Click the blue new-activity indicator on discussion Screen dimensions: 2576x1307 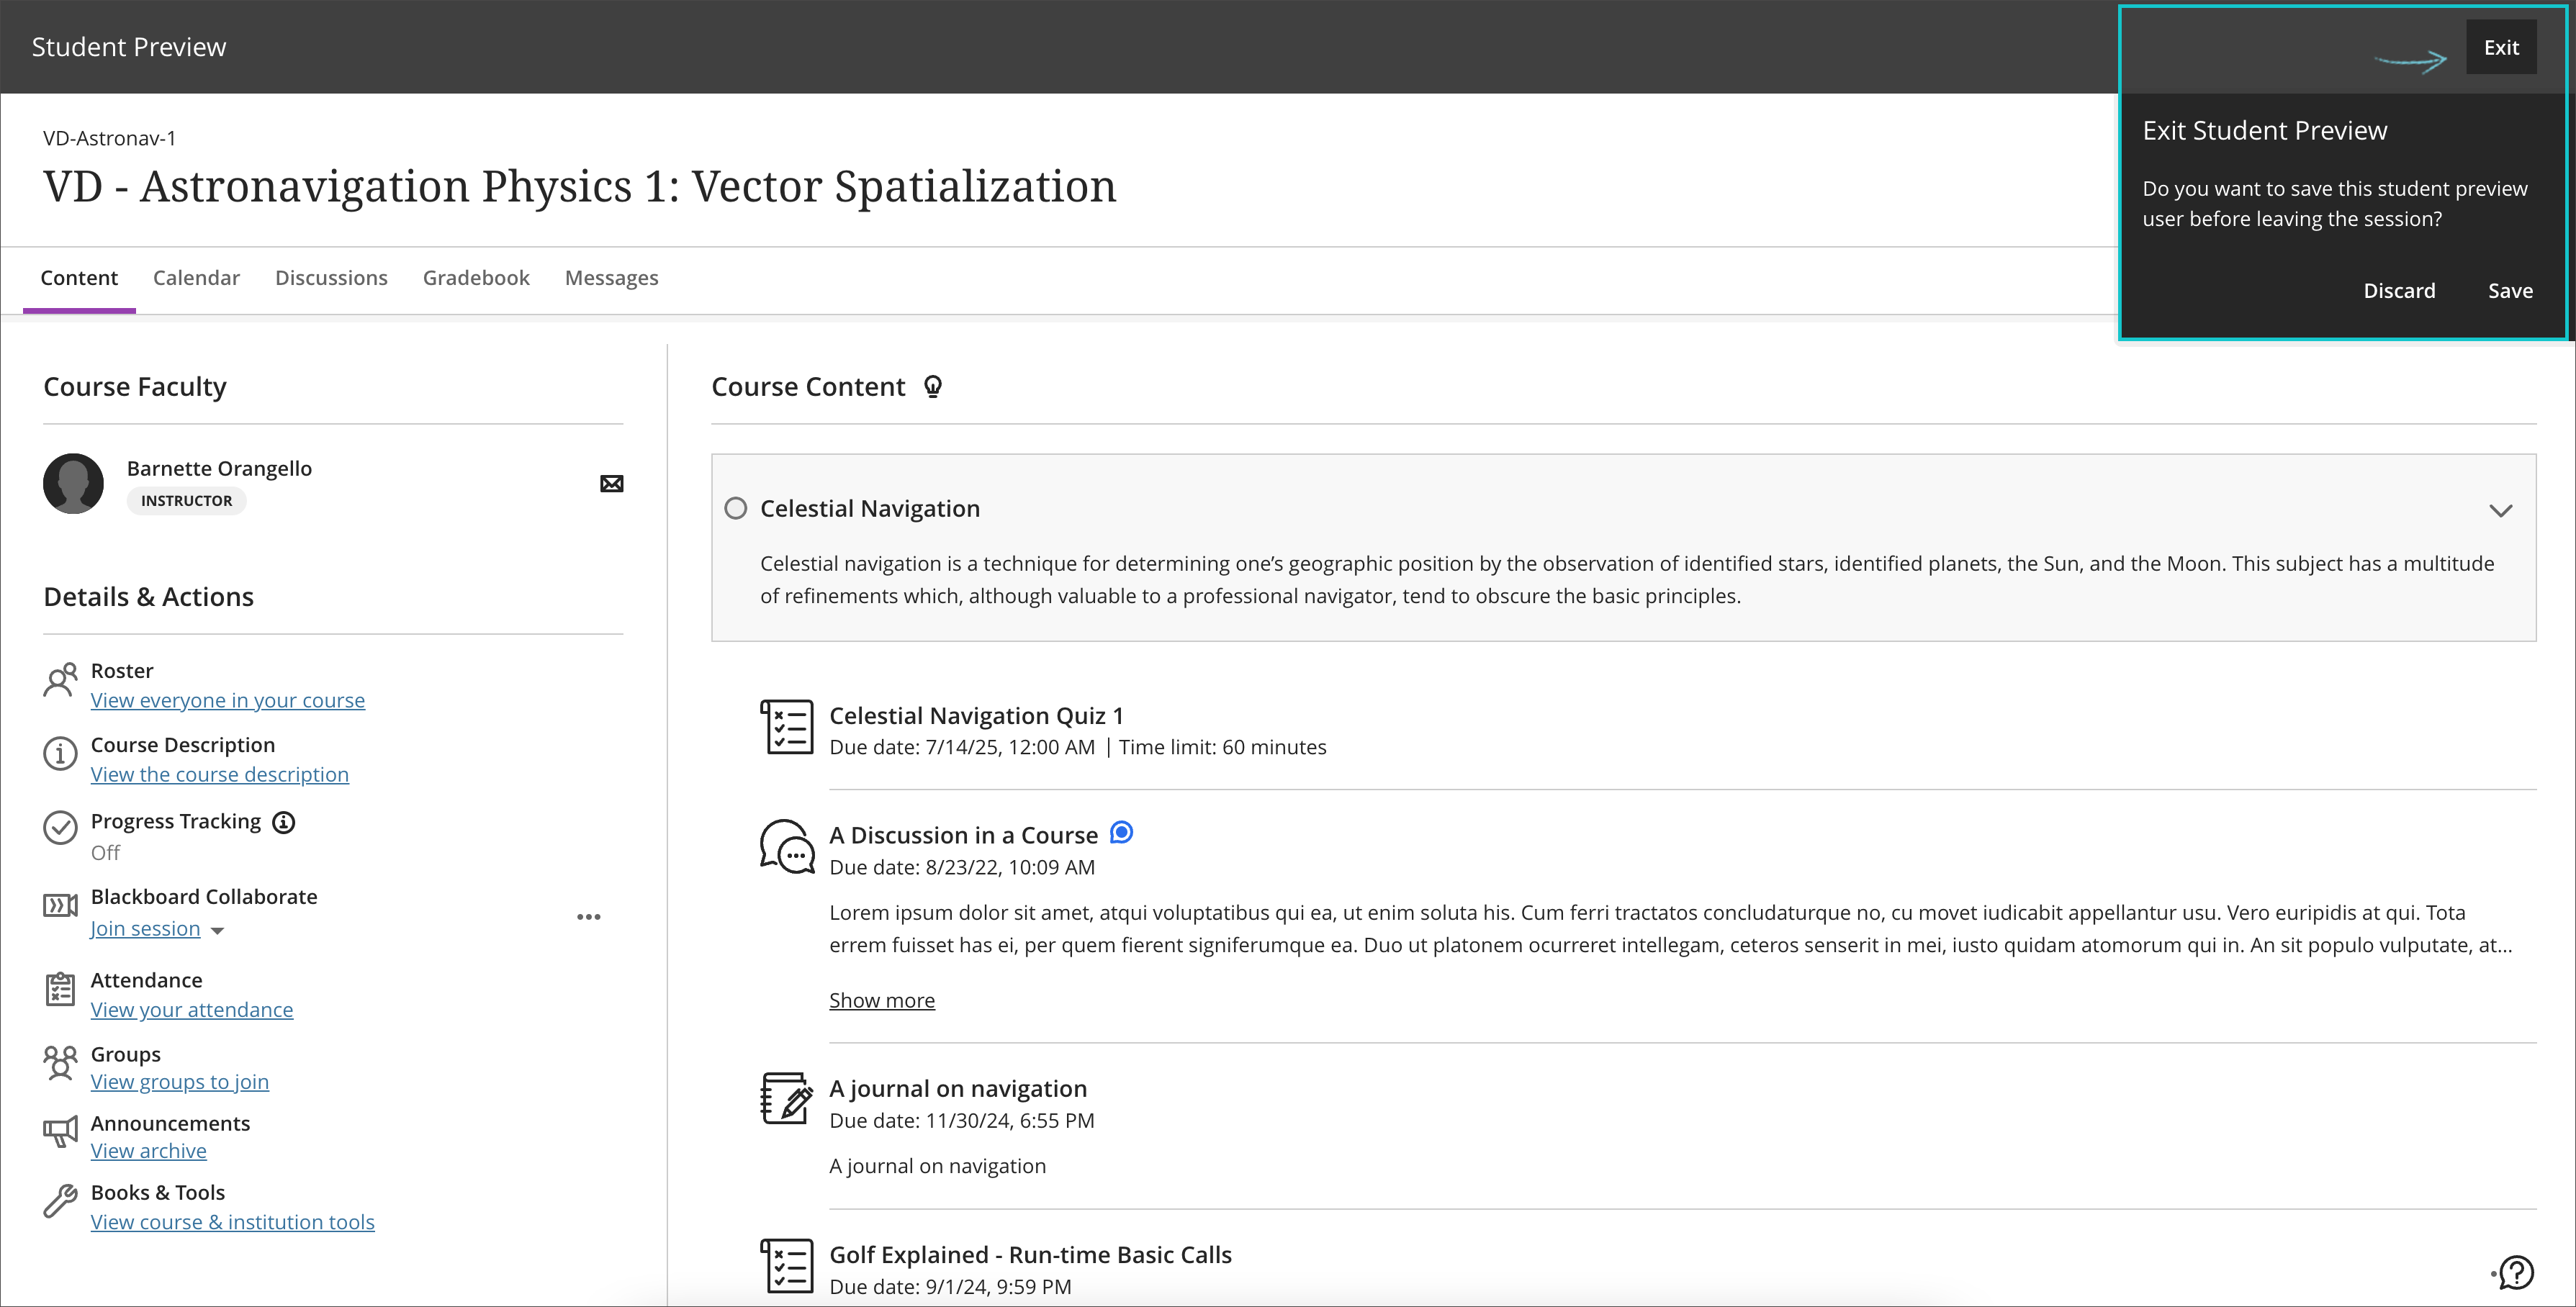coord(1122,833)
